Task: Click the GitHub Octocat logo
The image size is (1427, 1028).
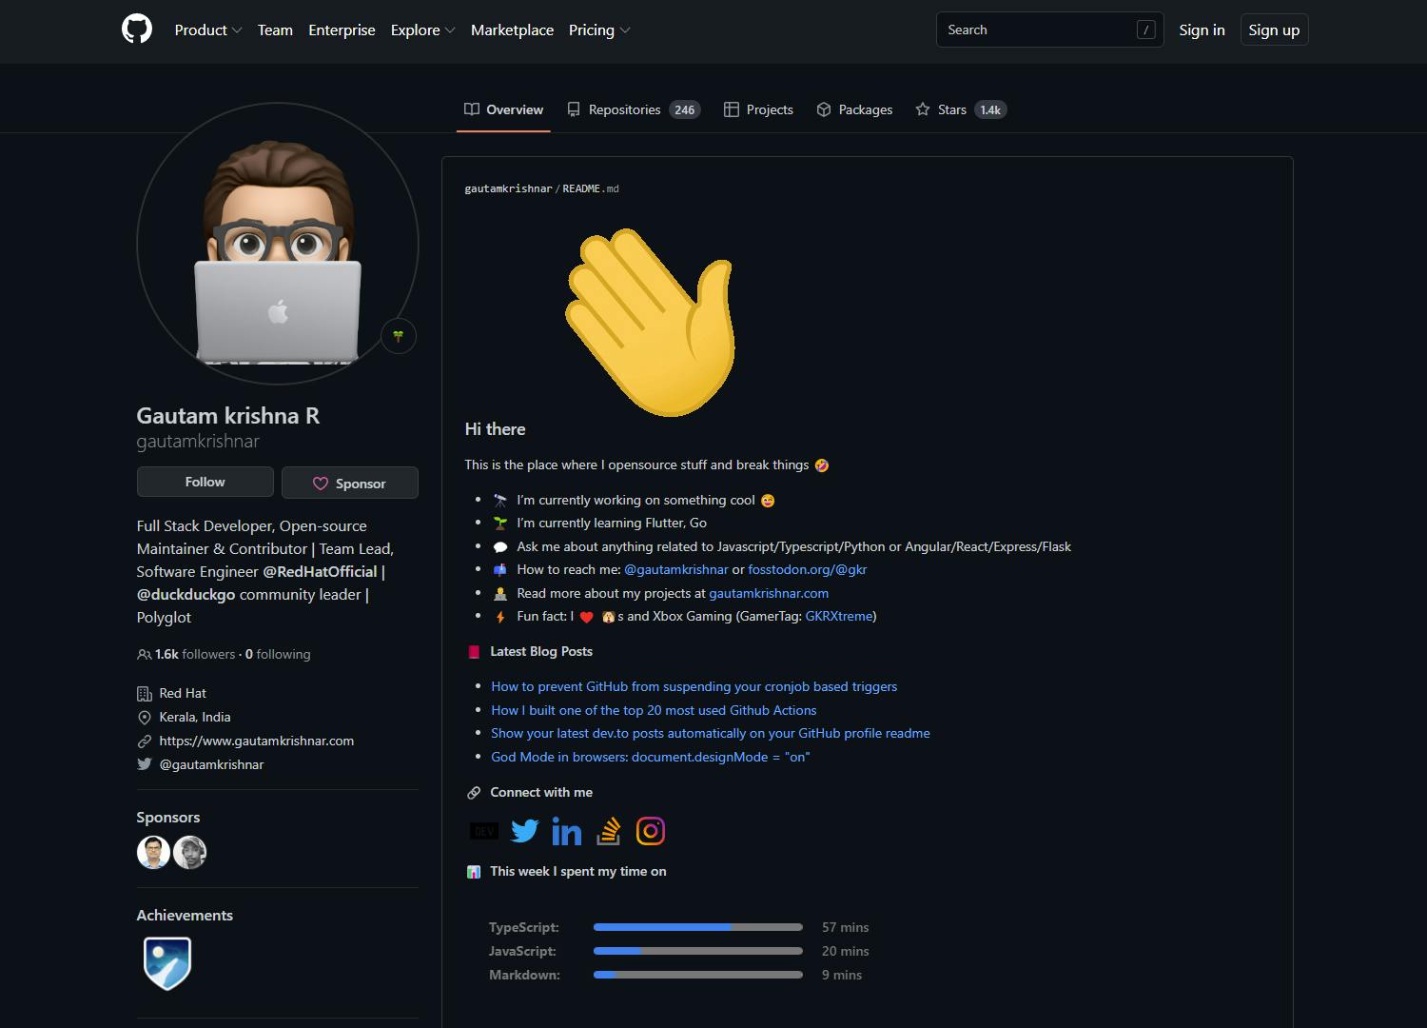Action: coord(137,30)
